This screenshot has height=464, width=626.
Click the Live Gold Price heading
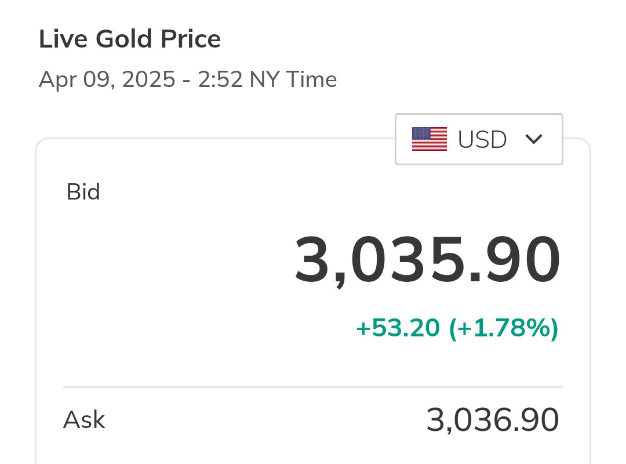click(130, 39)
